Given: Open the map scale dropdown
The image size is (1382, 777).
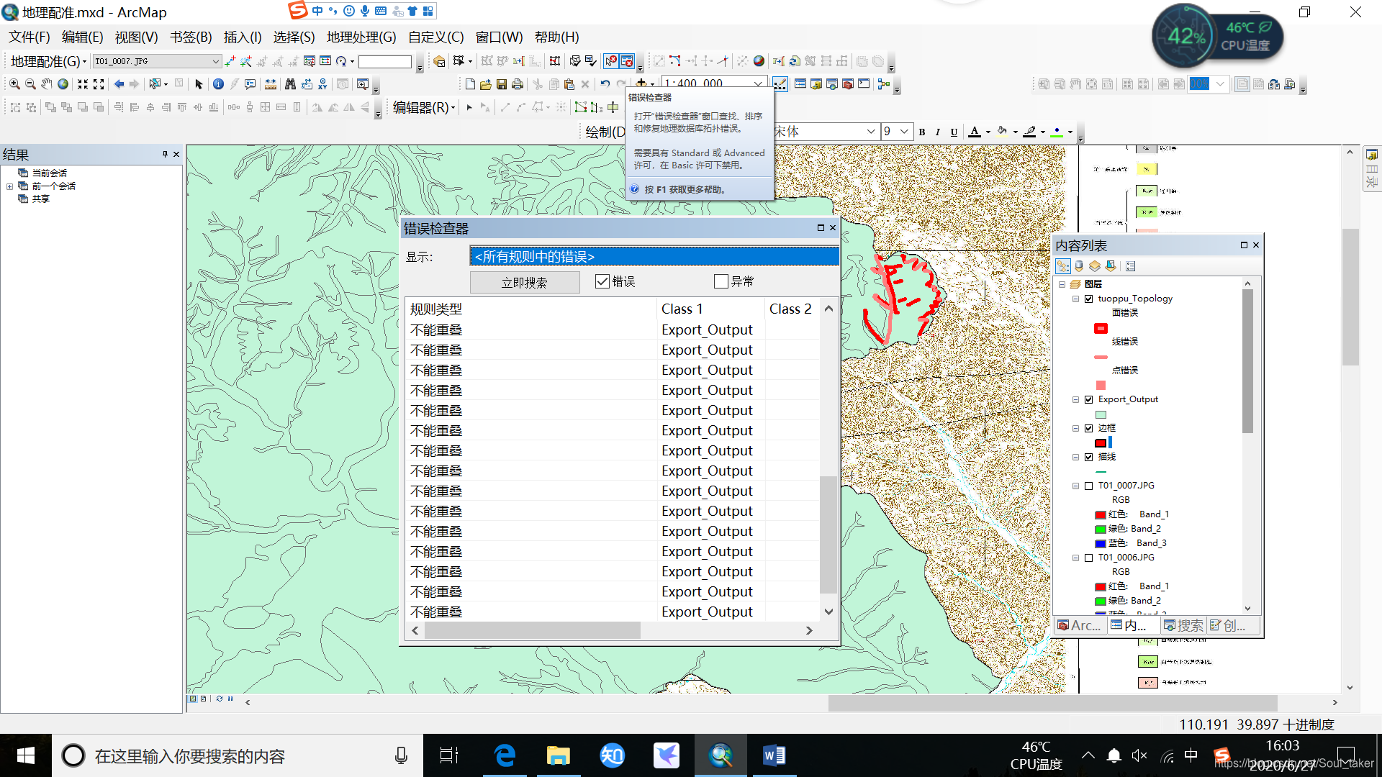Looking at the screenshot, I should [x=758, y=83].
